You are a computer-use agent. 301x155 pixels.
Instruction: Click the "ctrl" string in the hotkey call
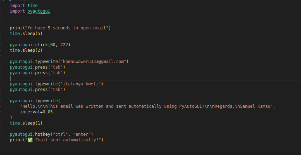(60, 134)
